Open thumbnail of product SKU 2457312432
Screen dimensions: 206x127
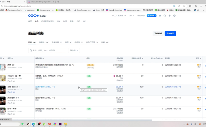3,111
